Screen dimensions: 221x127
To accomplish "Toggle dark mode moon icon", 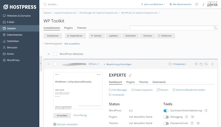I will point(203,4).
